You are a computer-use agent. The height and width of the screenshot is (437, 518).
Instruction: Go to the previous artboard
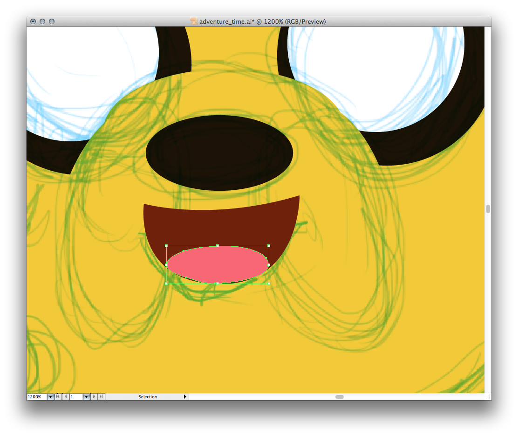pos(65,396)
